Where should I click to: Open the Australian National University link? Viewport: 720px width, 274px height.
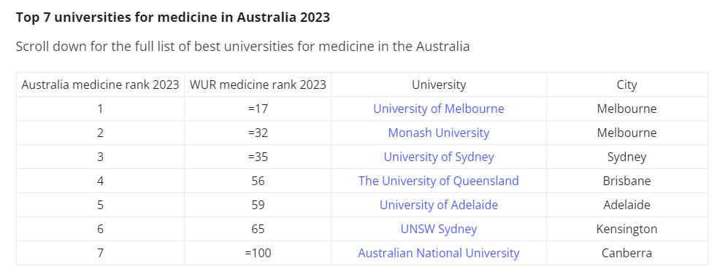pos(439,253)
